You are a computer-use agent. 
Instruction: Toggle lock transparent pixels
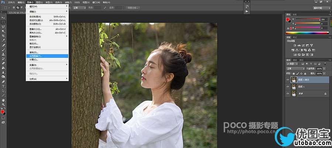[294, 74]
